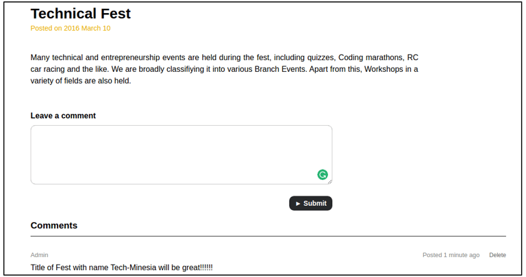Screen dimensions: 526x277
Task: Open the 'Posted on 2016 March 10' link
Action: pyautogui.click(x=70, y=28)
